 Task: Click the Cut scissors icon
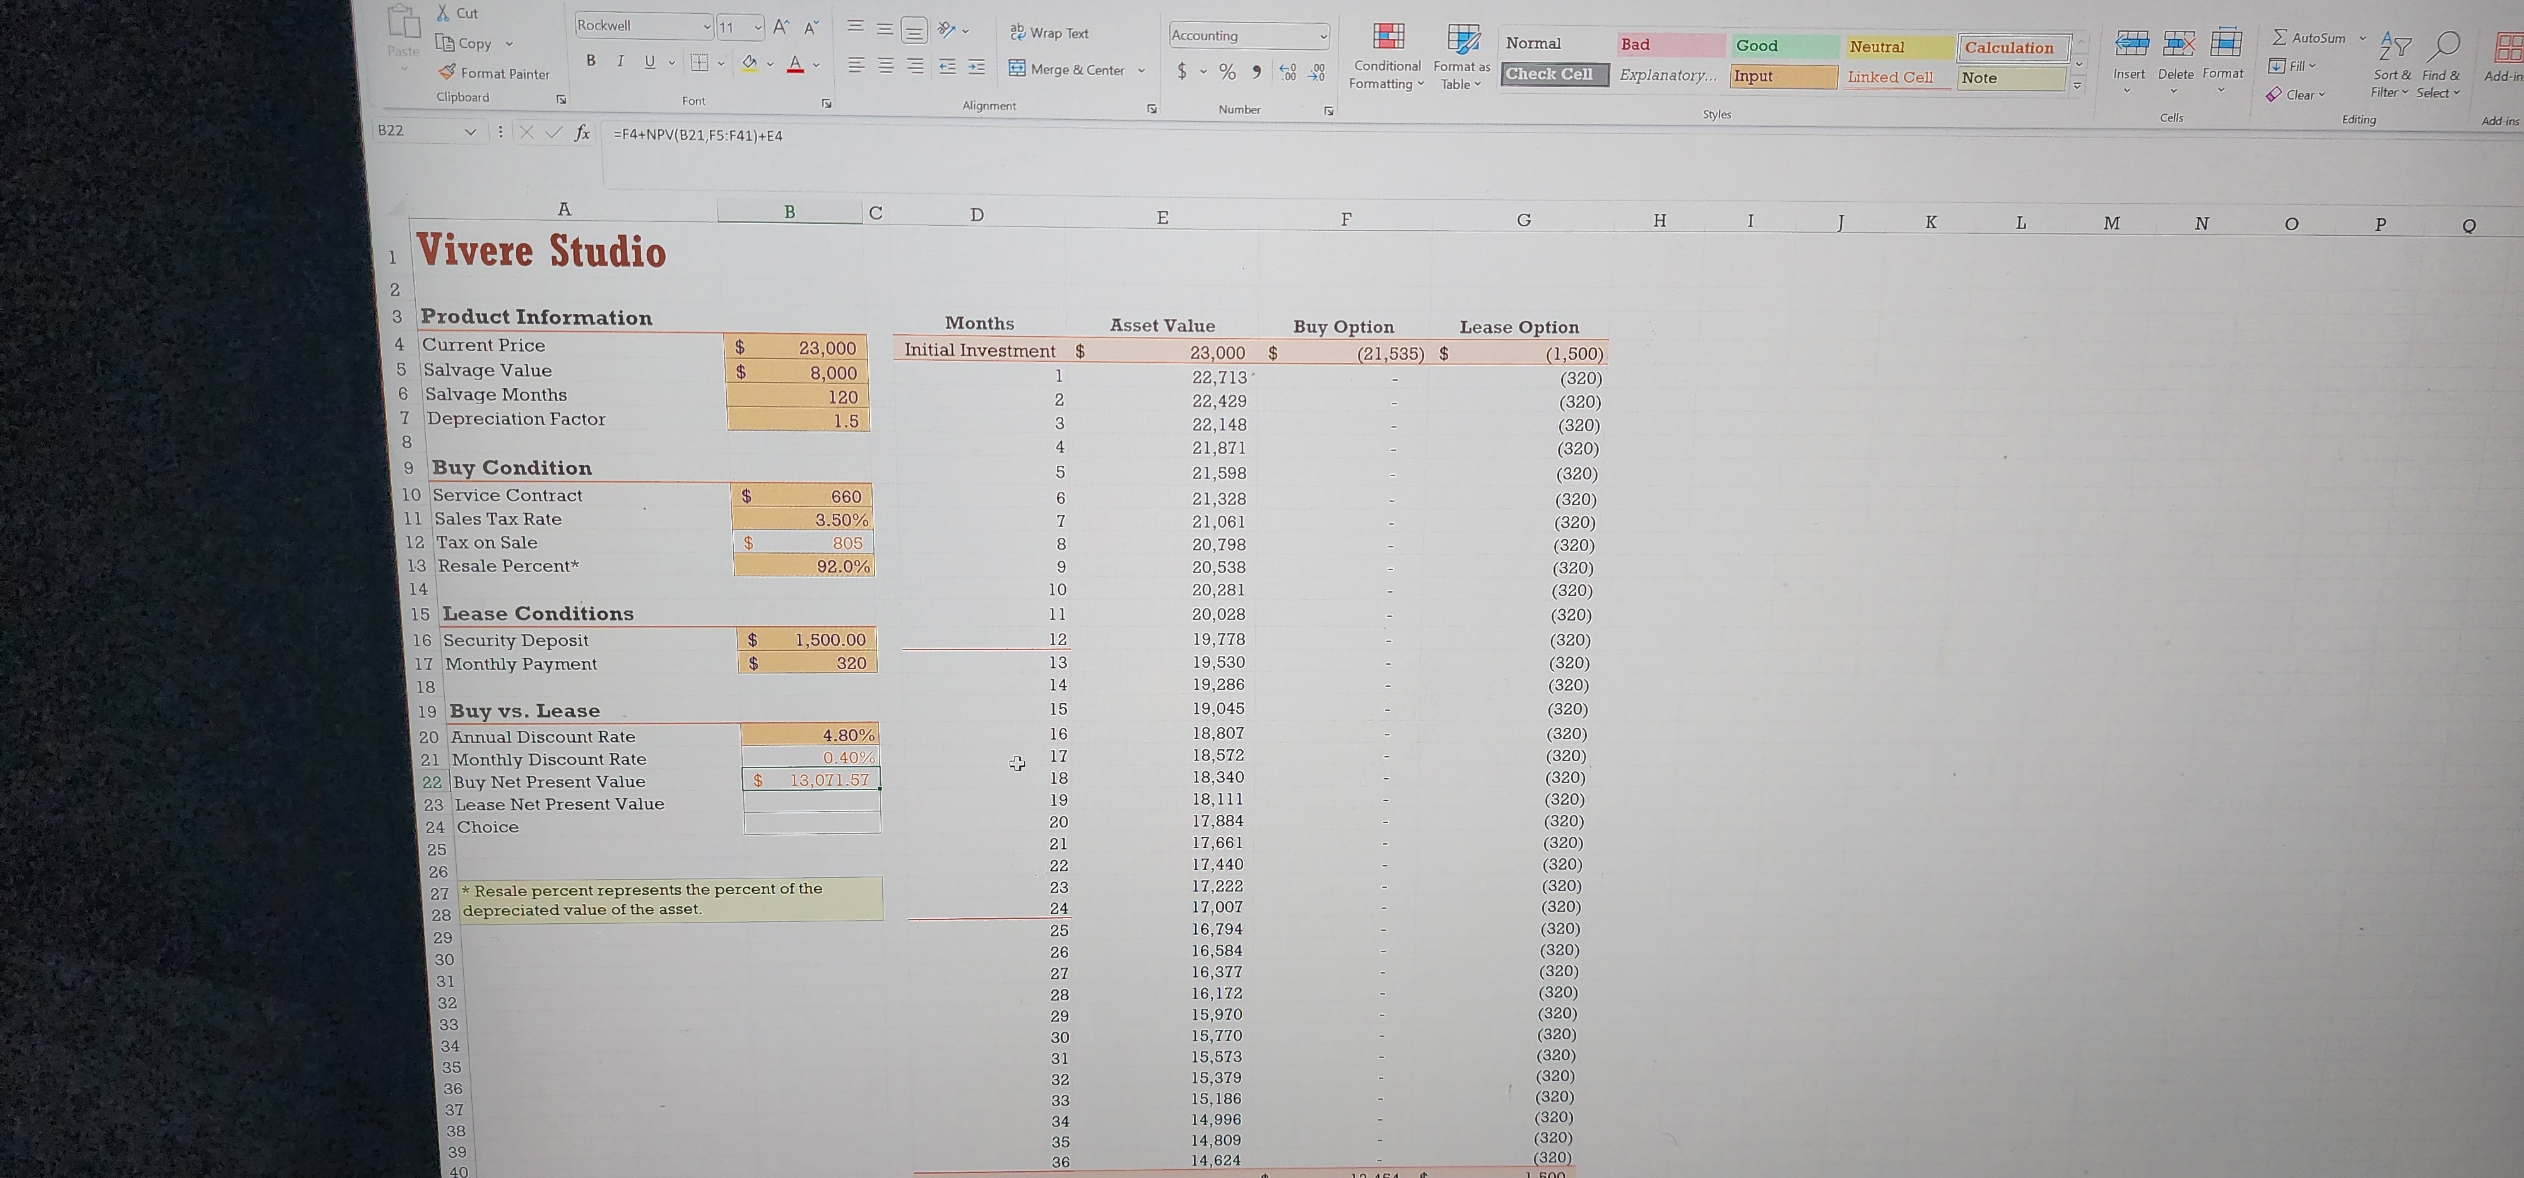[444, 13]
